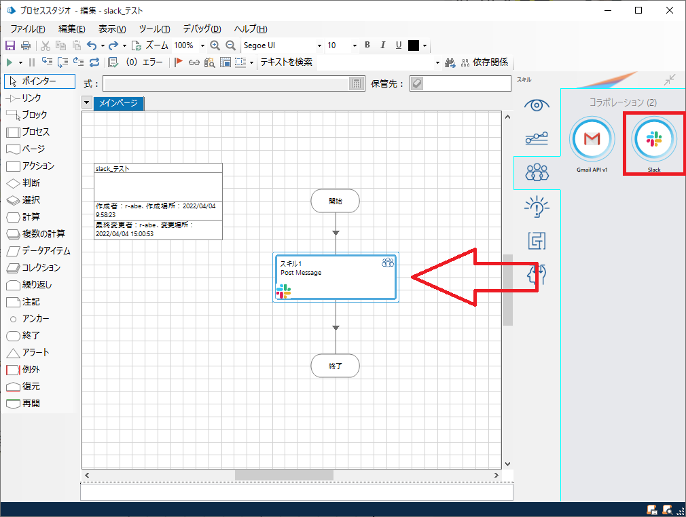Viewport: 686px width, 517px height.
Task: Click the breakpoint flag icon in the toolbar
Action: [x=179, y=62]
